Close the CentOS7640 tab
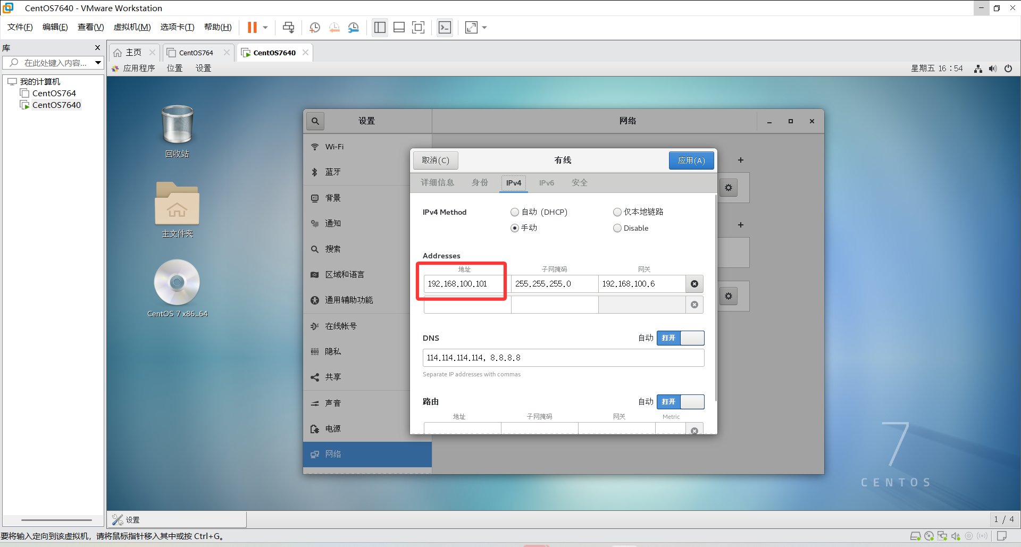Image resolution: width=1021 pixels, height=547 pixels. 305,52
